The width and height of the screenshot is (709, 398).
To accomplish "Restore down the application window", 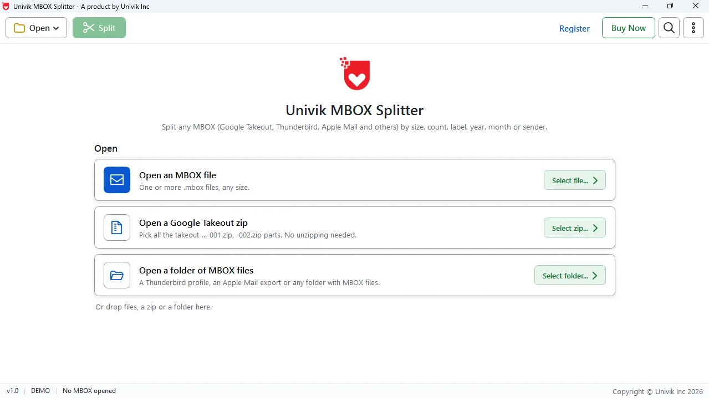I will [670, 6].
